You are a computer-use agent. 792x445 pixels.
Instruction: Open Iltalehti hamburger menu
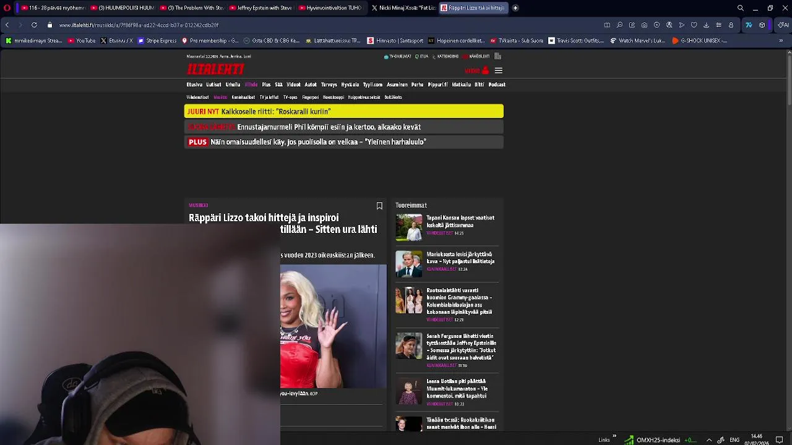[x=498, y=70]
